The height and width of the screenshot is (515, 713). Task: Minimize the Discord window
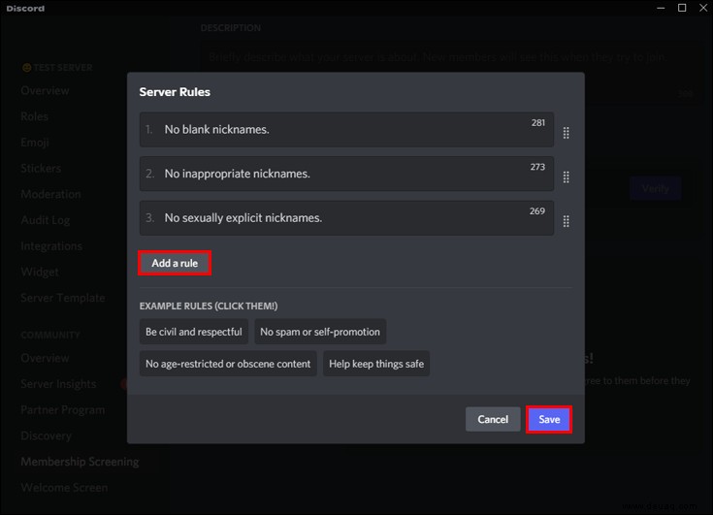661,8
